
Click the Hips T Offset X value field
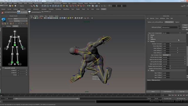pyautogui.click(x=166, y=73)
